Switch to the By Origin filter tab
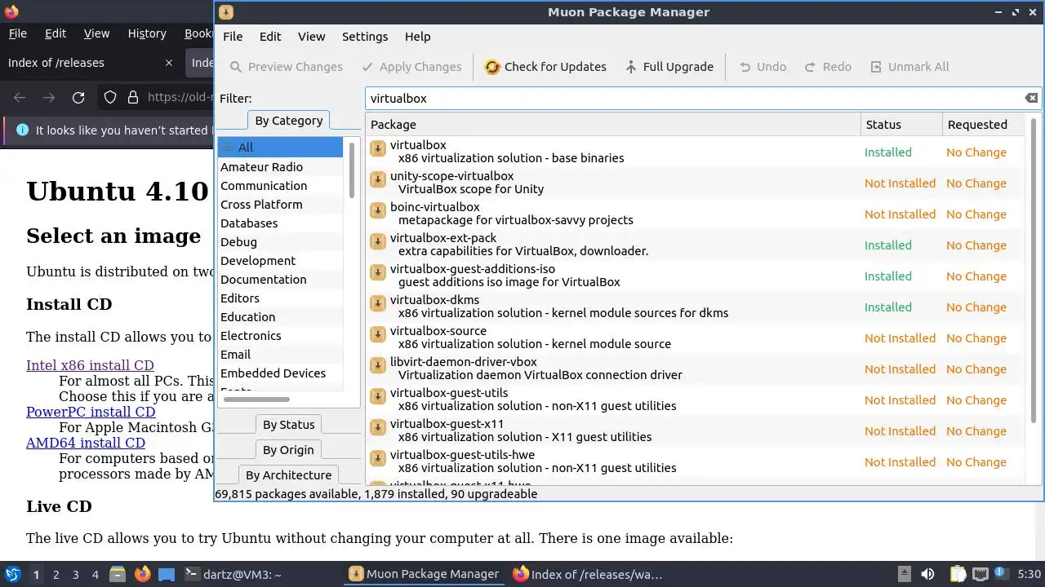The image size is (1045, 587). (288, 450)
